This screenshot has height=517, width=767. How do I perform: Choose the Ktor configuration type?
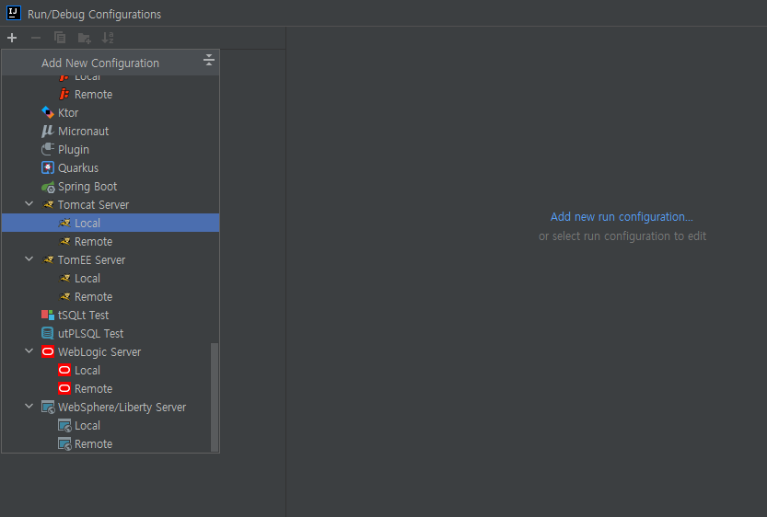tap(110, 112)
